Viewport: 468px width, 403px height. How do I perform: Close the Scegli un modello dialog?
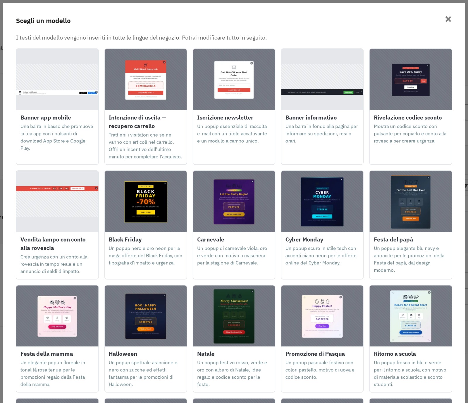(448, 19)
